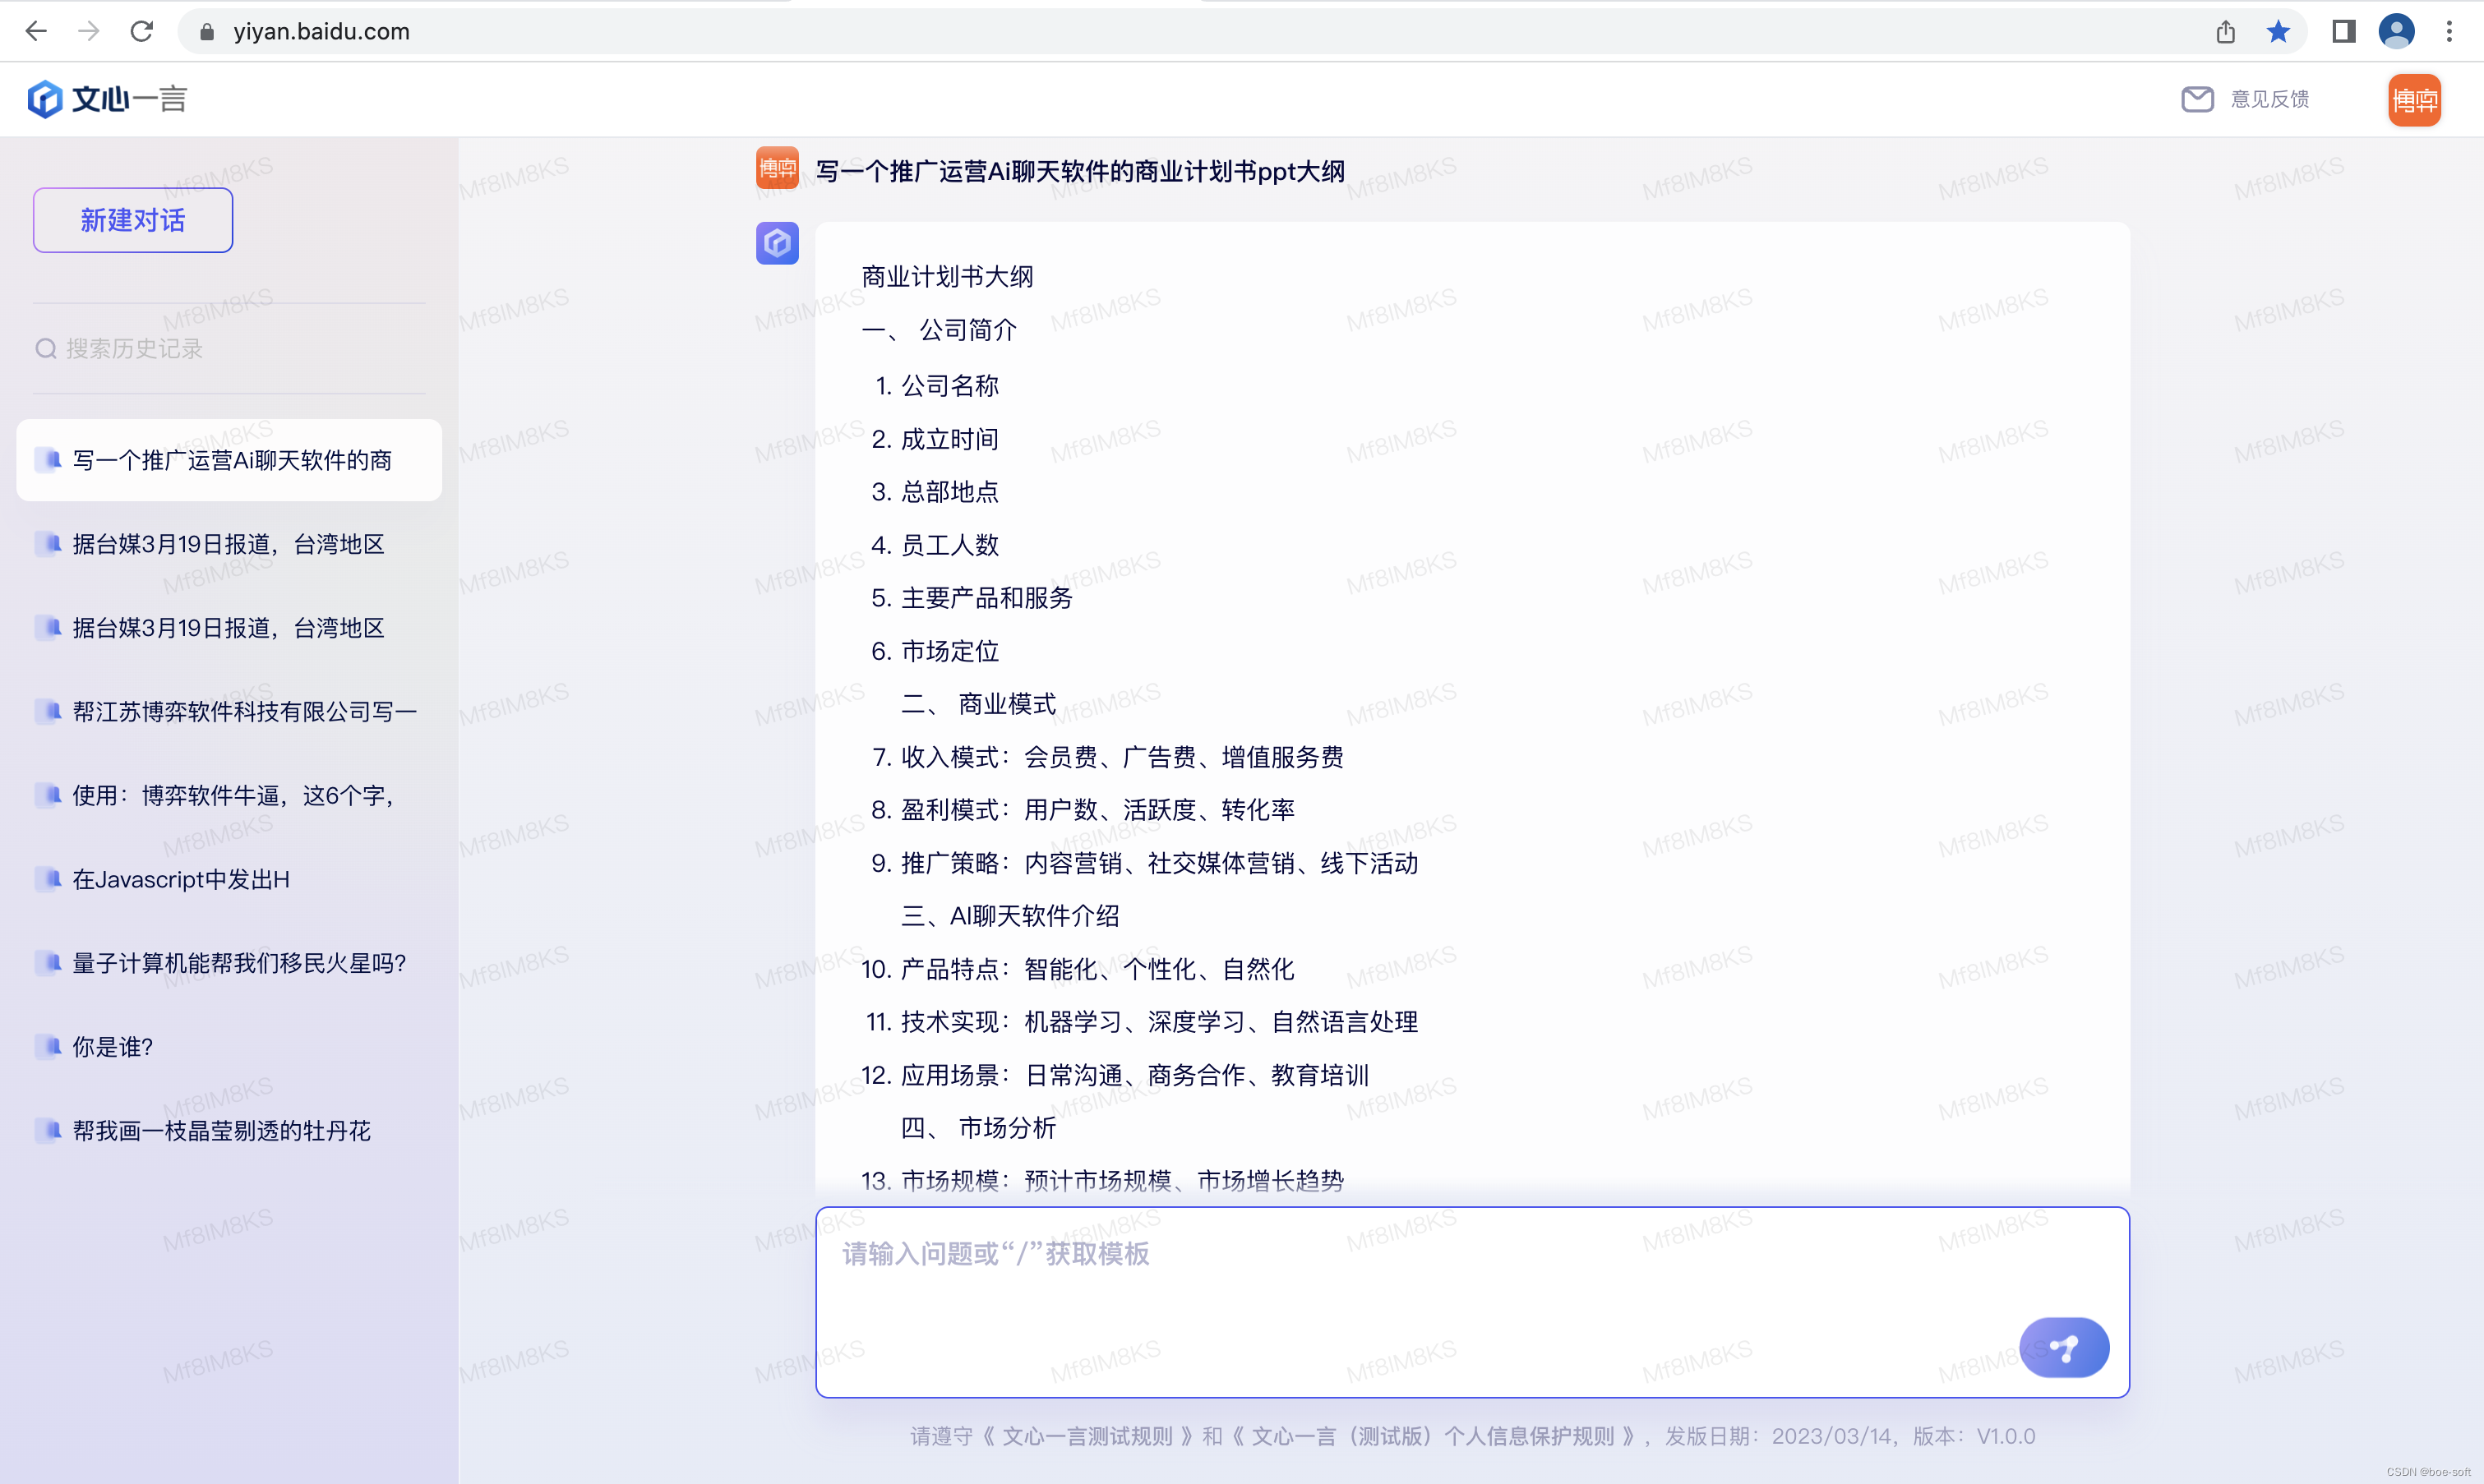
Task: Click chat icon beside 帮我画一枝晶莹剔透的牡丹花
Action: tap(49, 1130)
